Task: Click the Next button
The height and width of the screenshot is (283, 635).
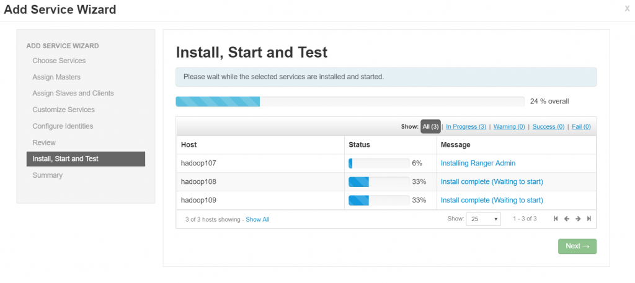Action: click(577, 246)
